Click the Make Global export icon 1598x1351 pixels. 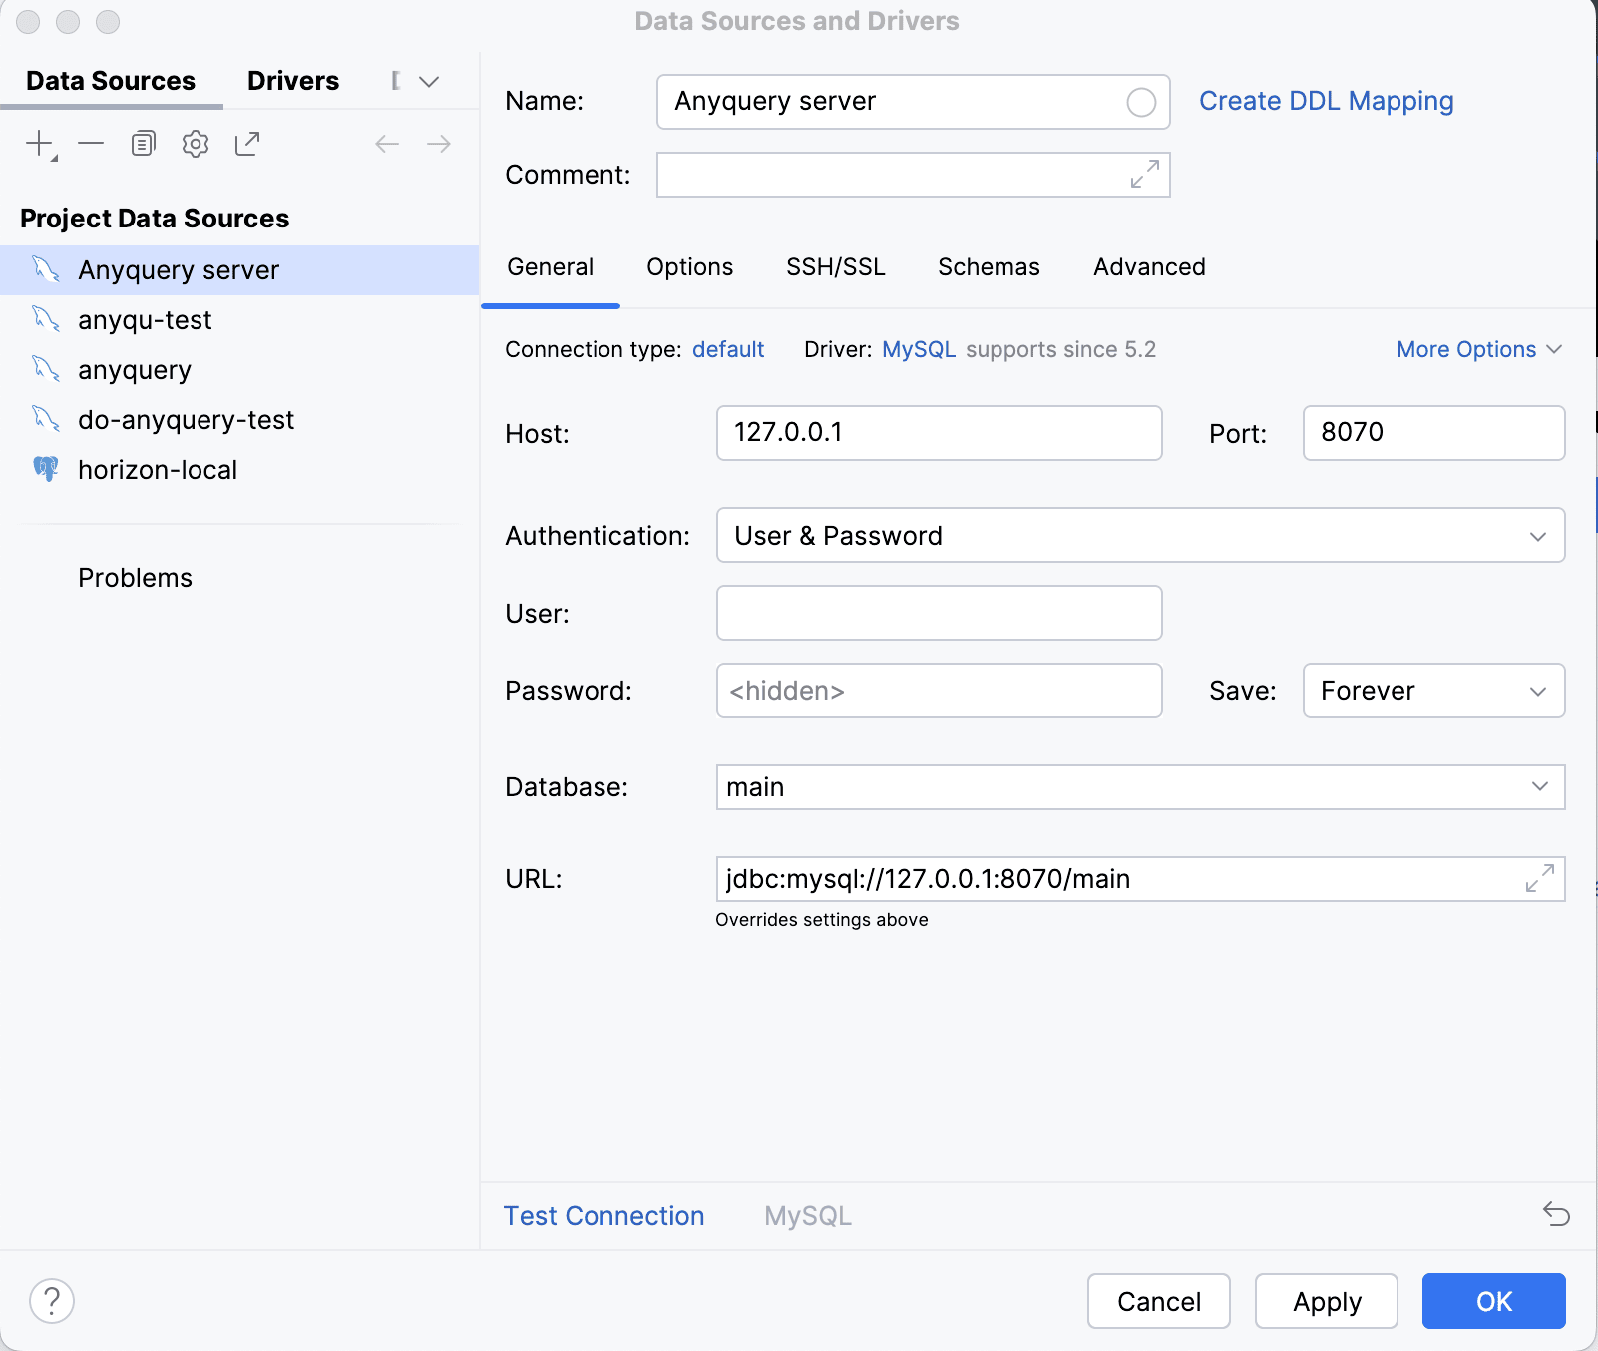pos(247,144)
